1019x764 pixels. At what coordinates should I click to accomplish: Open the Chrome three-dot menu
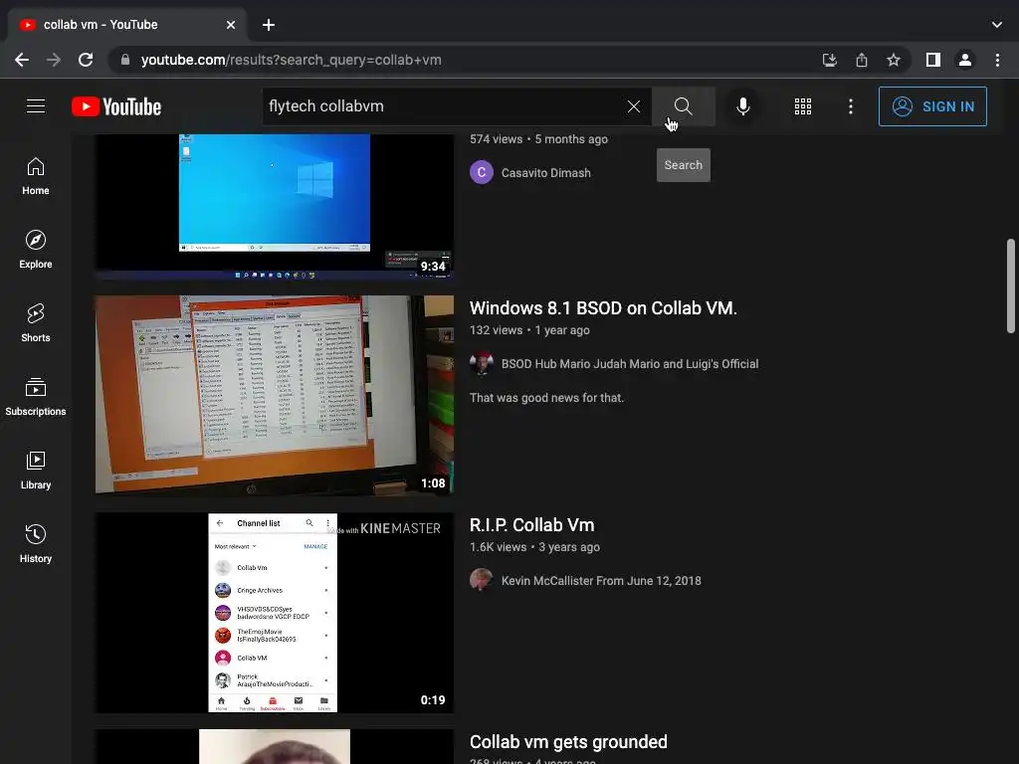pyautogui.click(x=997, y=60)
